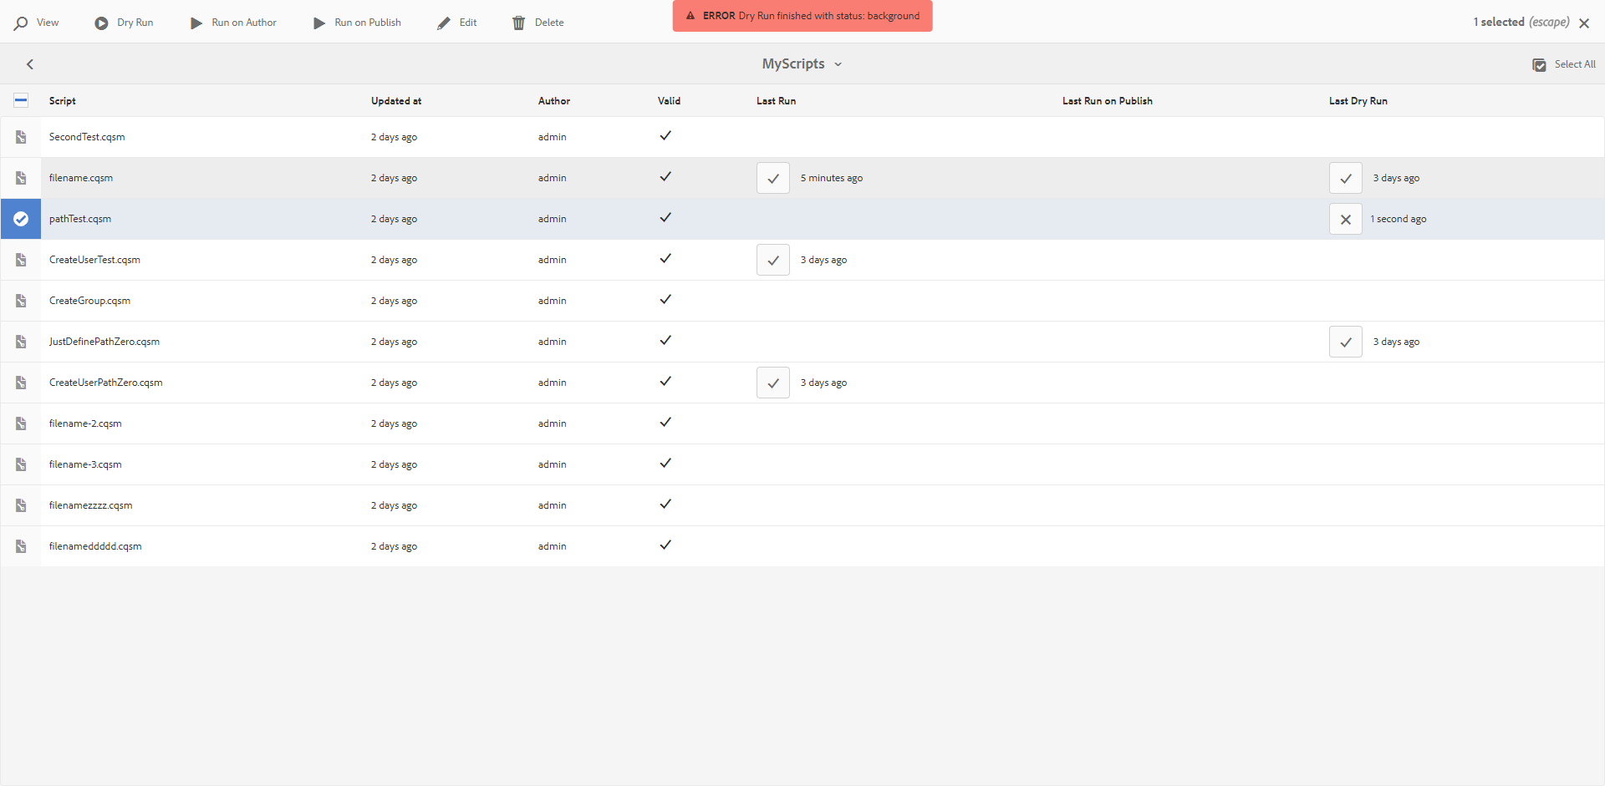
Task: Delete using the trash icon
Action: (x=518, y=23)
